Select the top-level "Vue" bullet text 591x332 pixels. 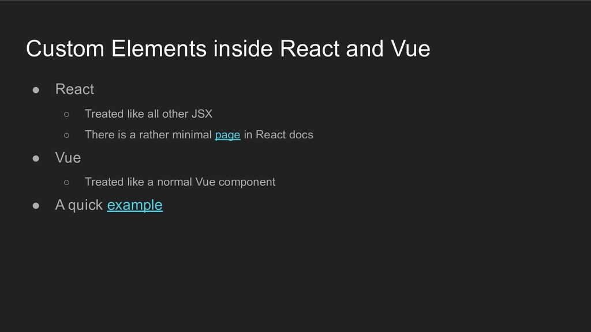[x=68, y=158]
